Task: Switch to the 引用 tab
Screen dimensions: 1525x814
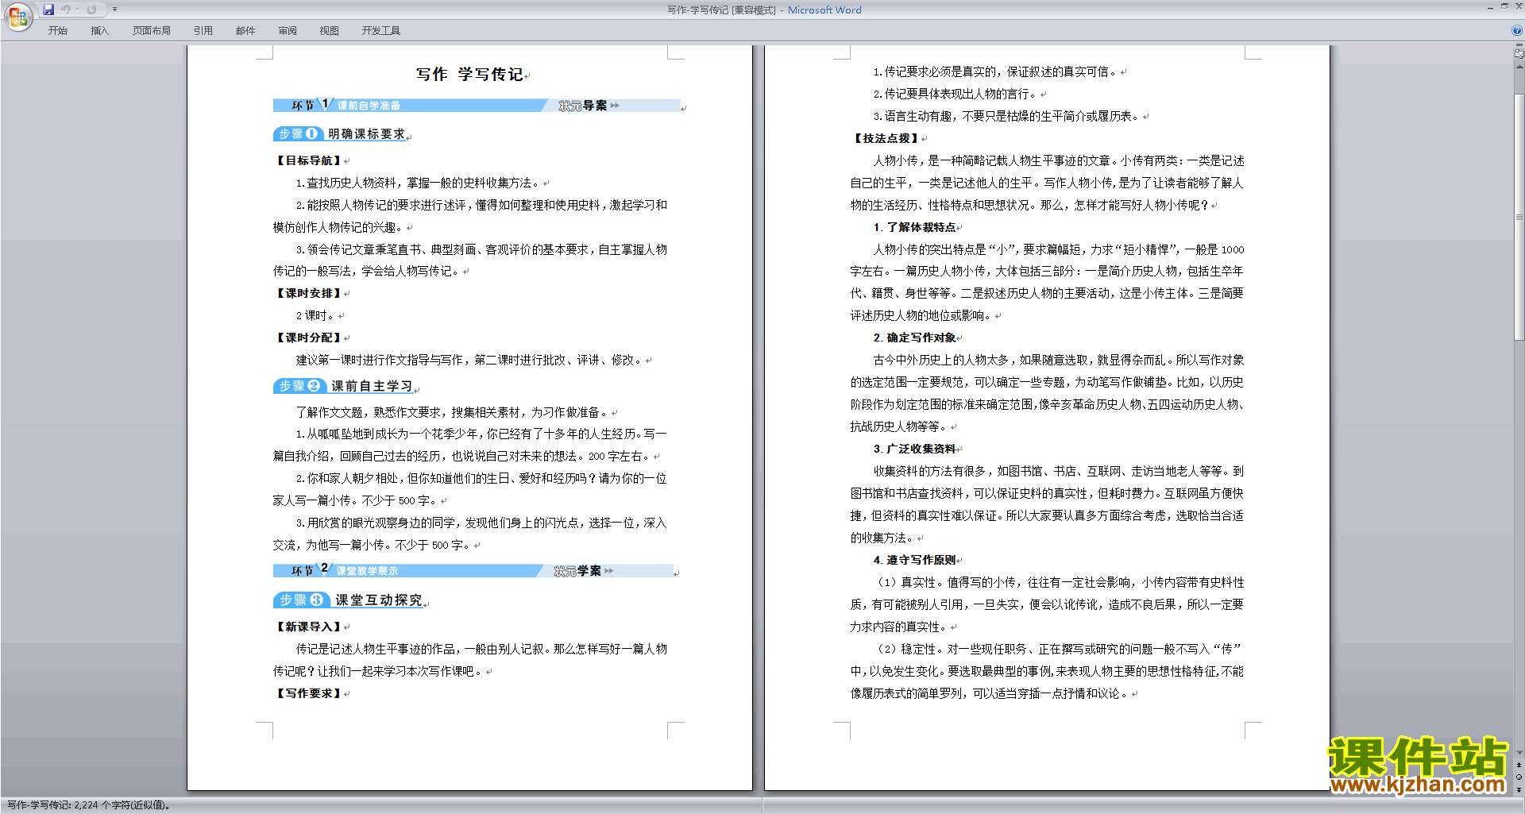Action: pos(203,31)
